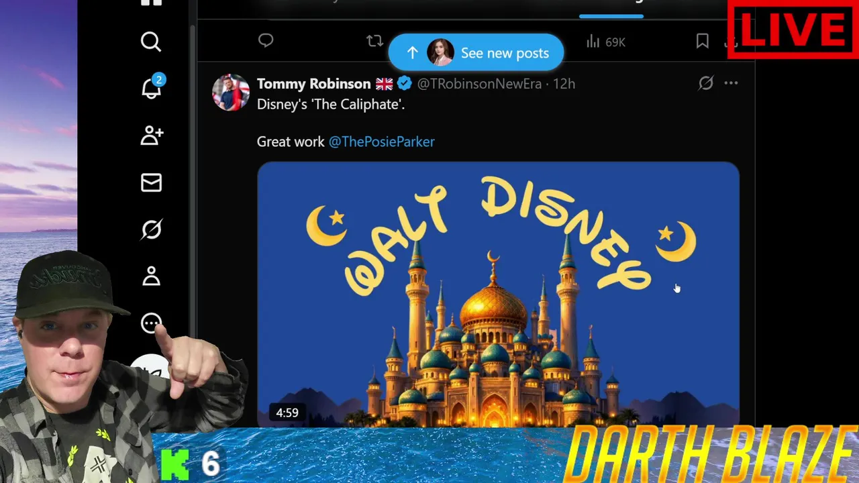Click the reply bubble icon
The height and width of the screenshot is (483, 859).
[x=266, y=42]
